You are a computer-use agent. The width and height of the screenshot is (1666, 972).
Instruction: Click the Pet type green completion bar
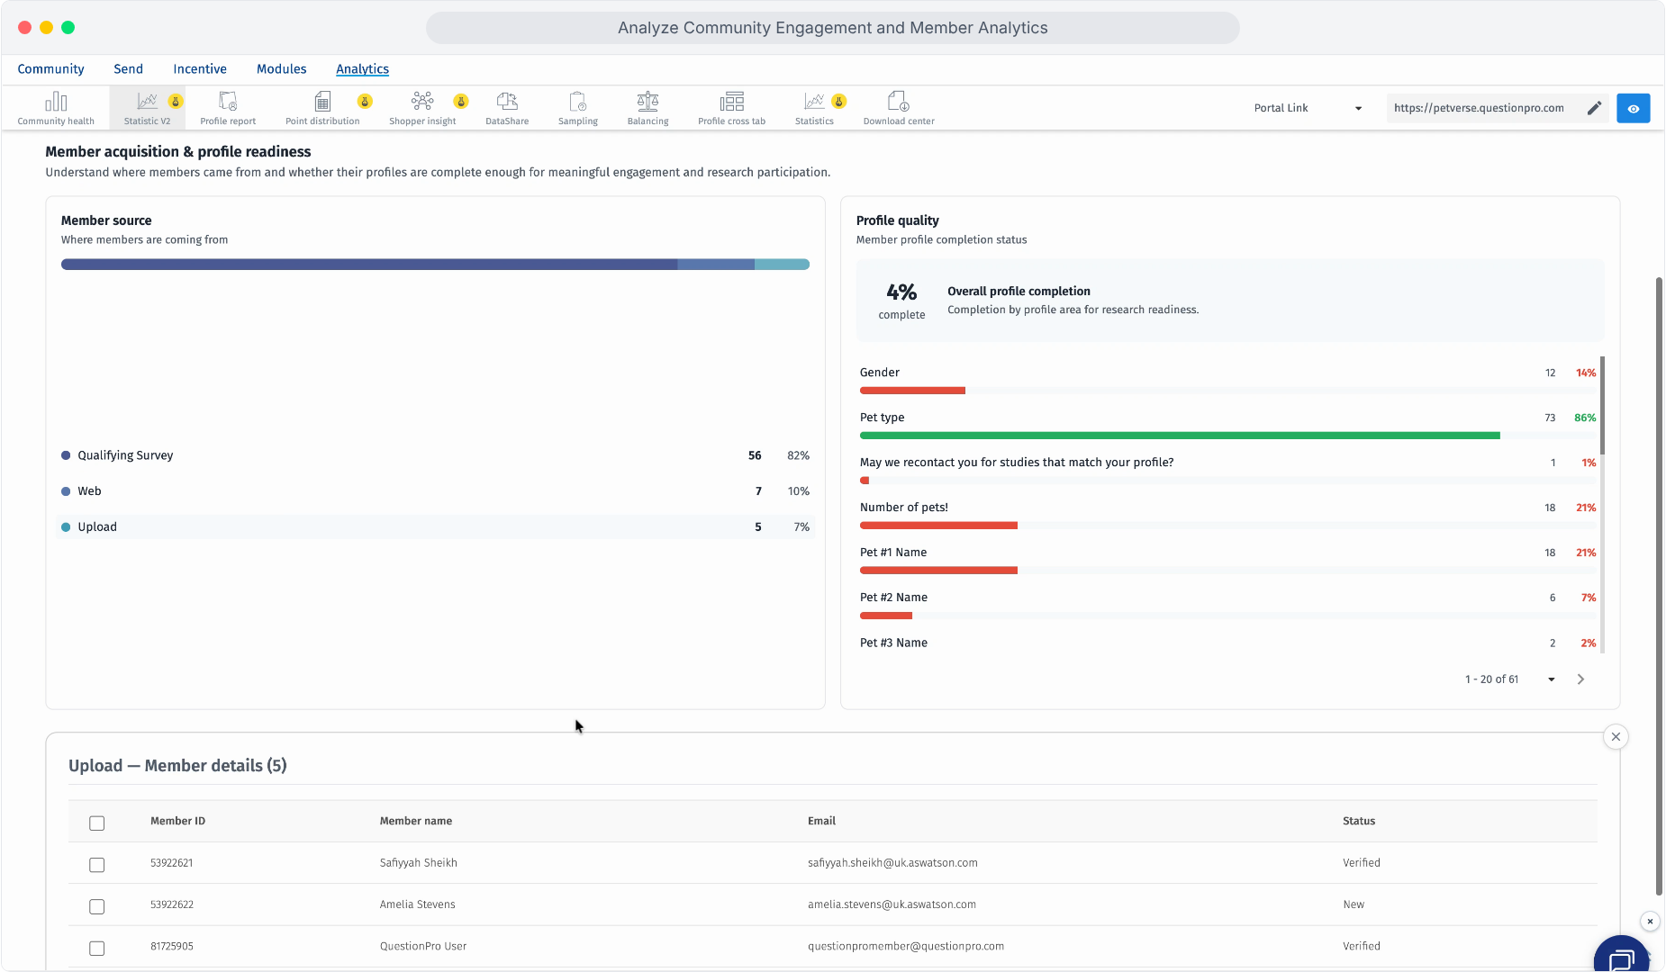pos(1180,436)
